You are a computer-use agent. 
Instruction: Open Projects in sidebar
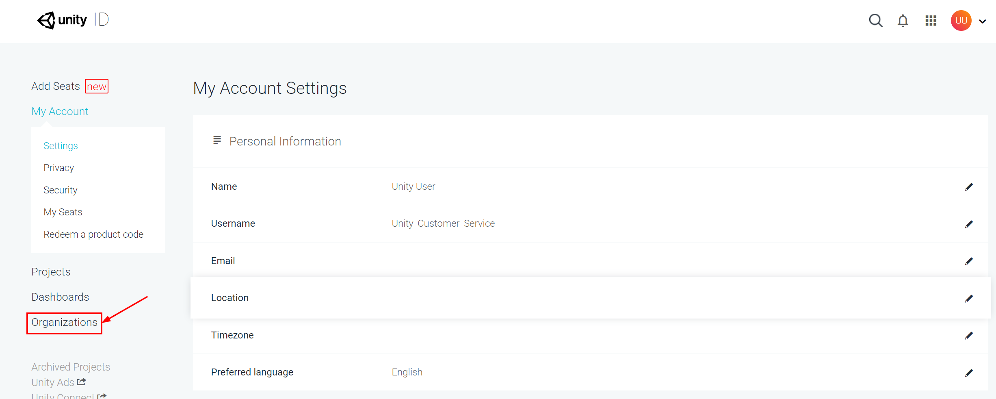51,272
